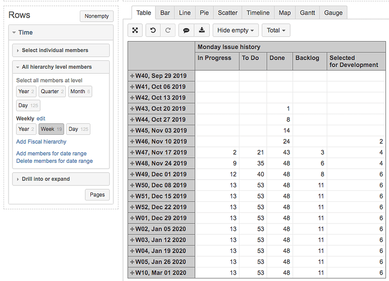
Task: Click the comment bubble icon
Action: point(186,31)
